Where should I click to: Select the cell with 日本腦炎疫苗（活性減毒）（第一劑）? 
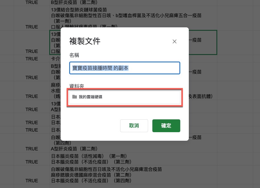[x=133, y=159]
